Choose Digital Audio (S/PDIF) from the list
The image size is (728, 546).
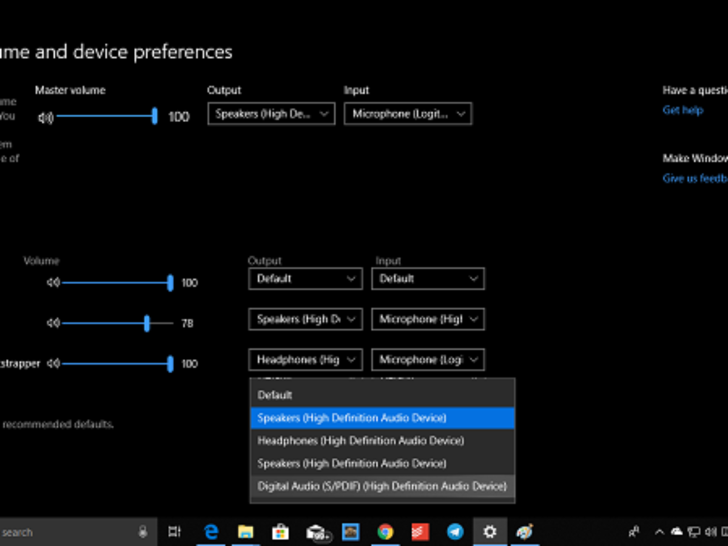[x=382, y=486]
